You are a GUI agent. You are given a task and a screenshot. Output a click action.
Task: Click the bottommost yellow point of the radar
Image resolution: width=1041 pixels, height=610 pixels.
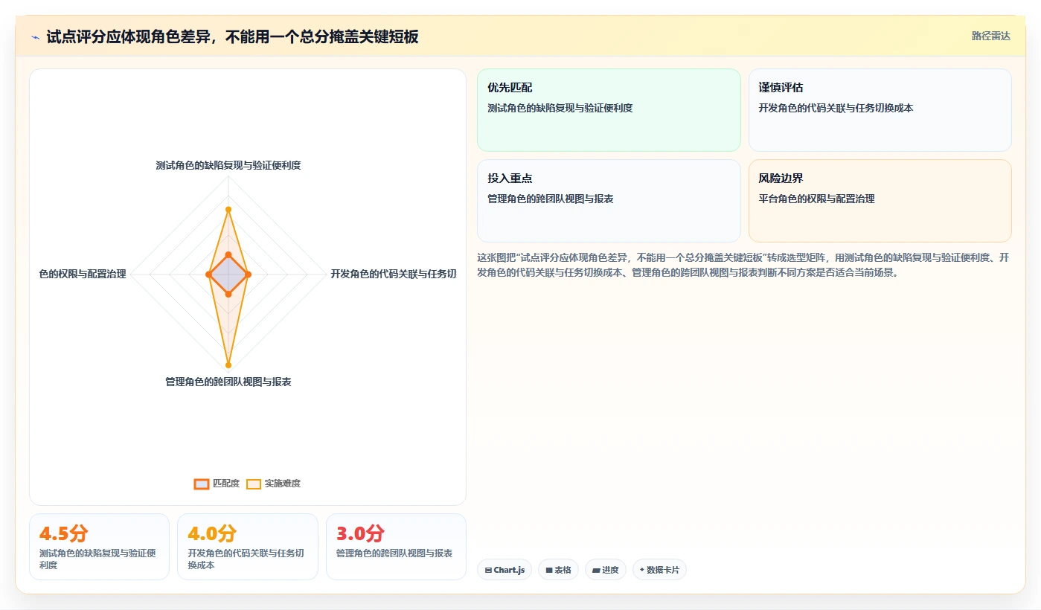coord(228,365)
